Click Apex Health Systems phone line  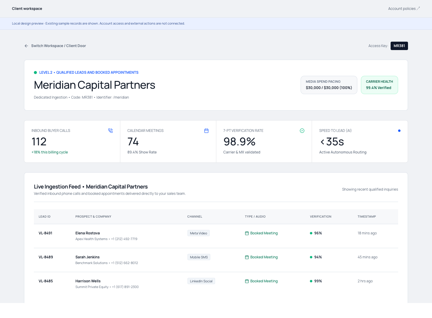(x=106, y=239)
